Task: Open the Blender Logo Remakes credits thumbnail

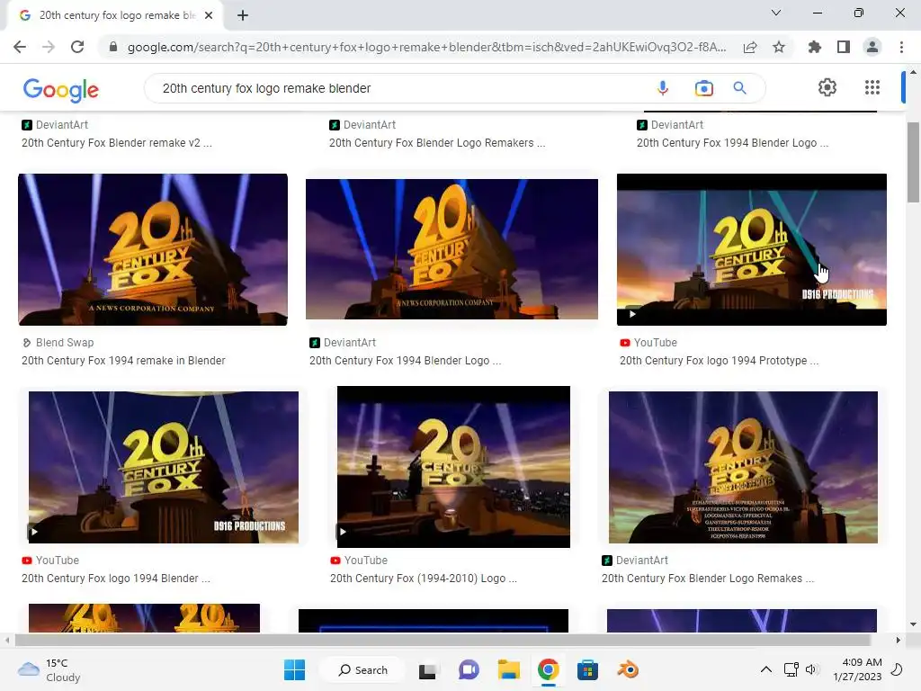Action: click(743, 467)
